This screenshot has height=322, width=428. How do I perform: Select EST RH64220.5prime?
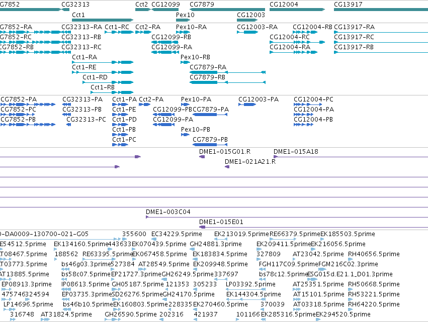pyautogui.click(x=351, y=309)
